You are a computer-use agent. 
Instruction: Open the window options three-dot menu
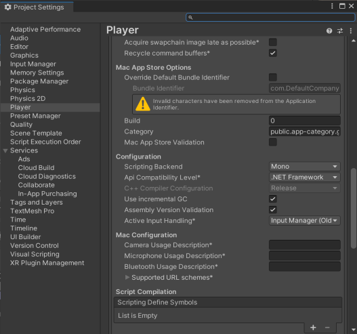click(332, 6)
